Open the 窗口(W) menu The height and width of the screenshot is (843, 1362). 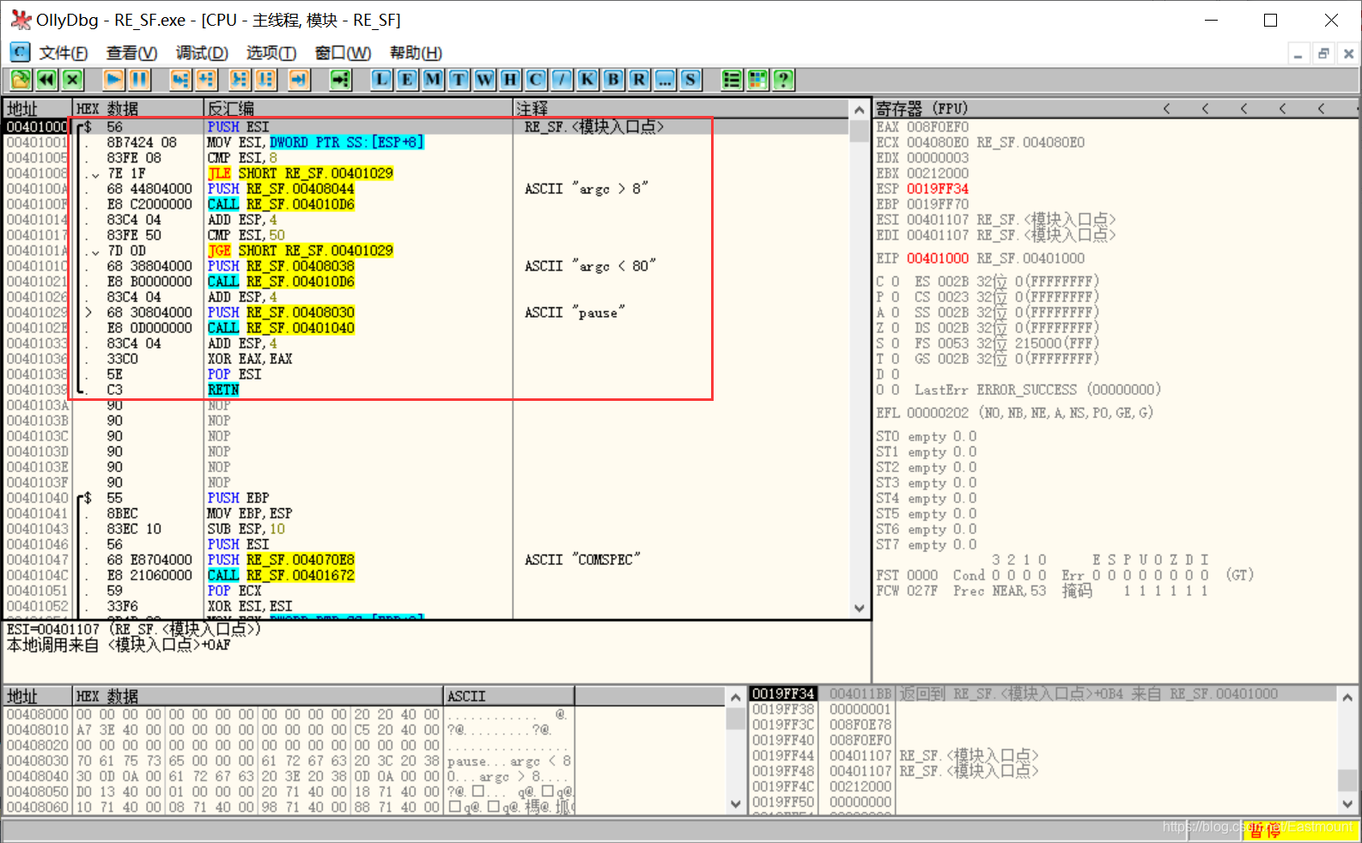[x=343, y=53]
